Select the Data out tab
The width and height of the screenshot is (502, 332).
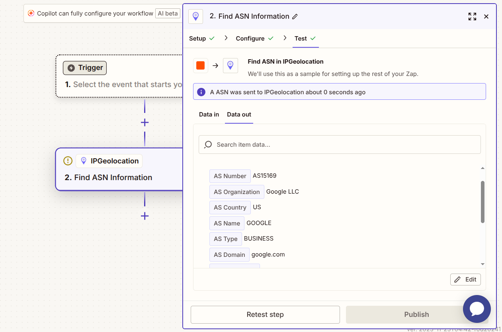coord(239,115)
